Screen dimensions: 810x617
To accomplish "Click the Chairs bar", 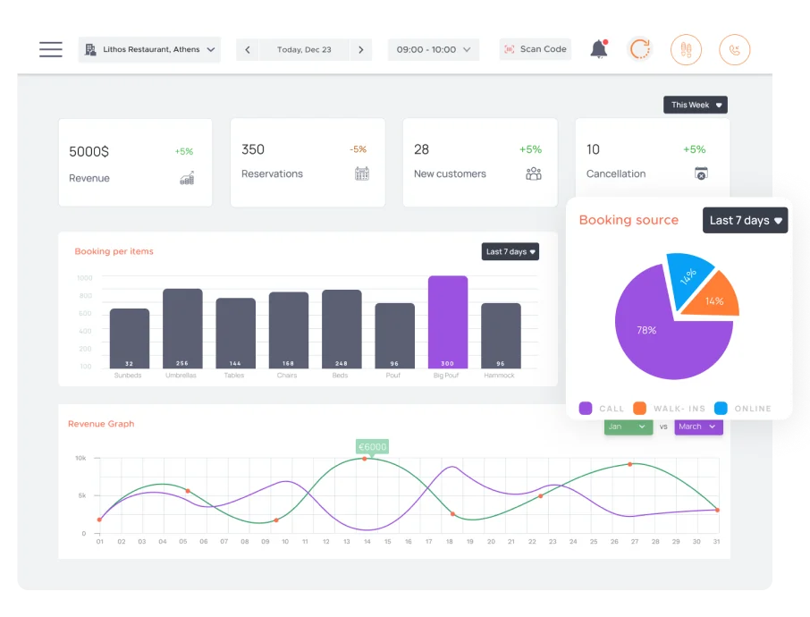I will [x=289, y=330].
